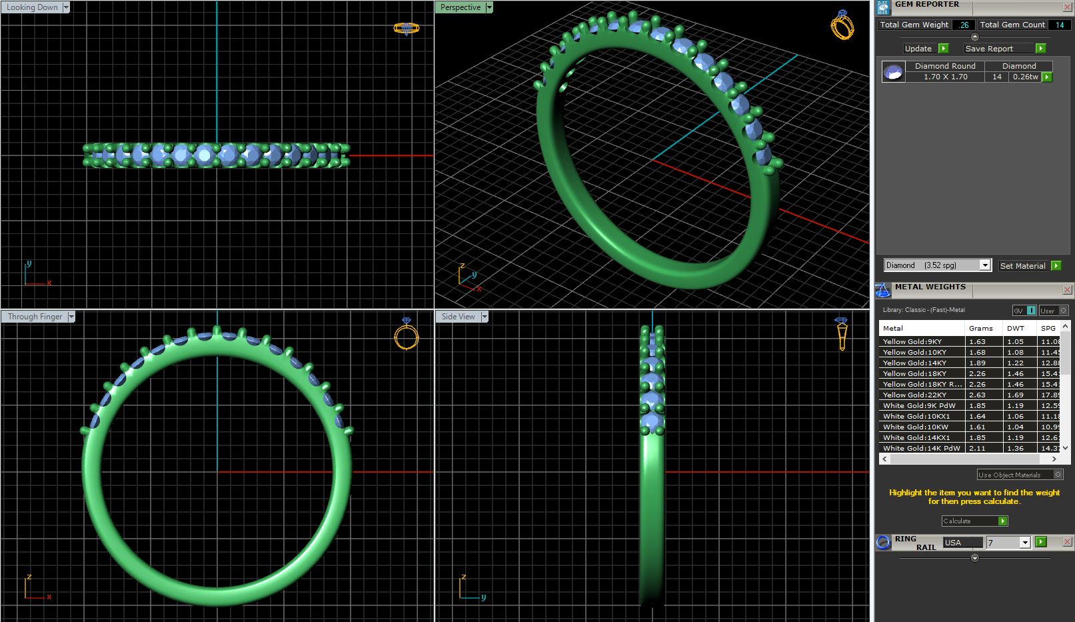The width and height of the screenshot is (1075, 622).
Task: Open the Through Finger viewport label menu
Action: [71, 317]
